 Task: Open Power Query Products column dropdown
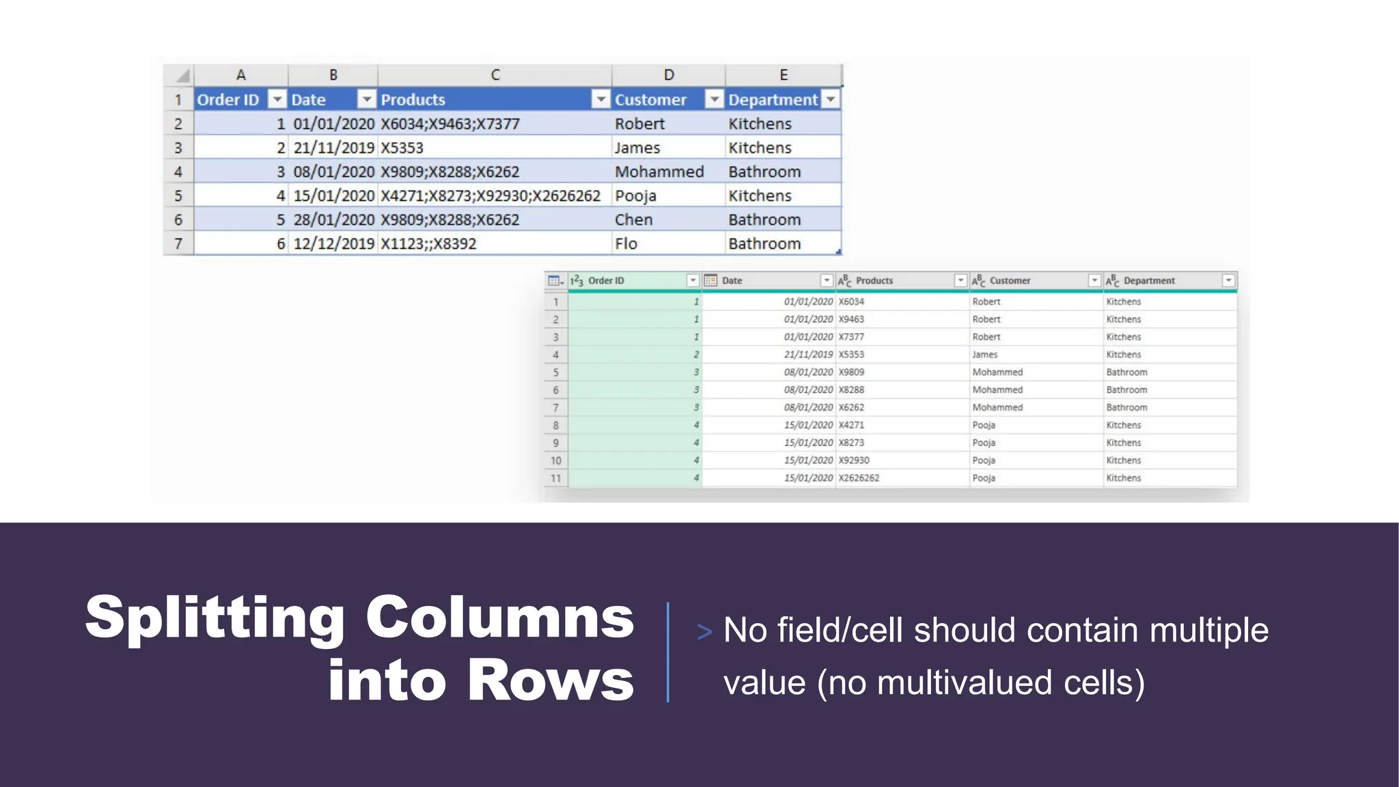[960, 281]
